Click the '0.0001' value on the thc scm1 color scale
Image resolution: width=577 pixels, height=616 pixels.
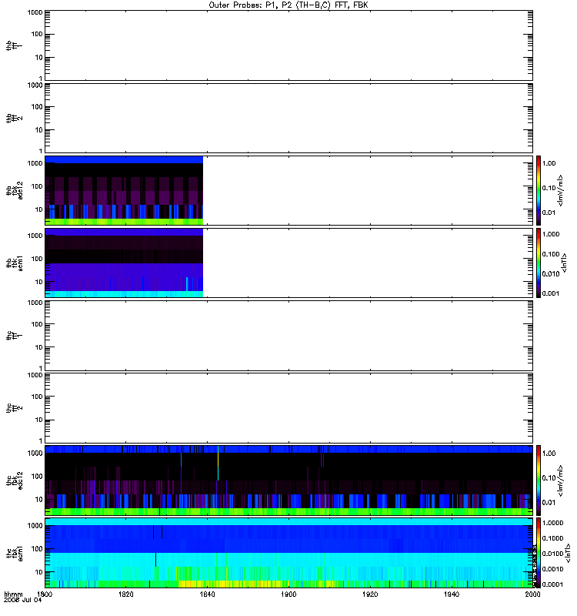pos(552,584)
